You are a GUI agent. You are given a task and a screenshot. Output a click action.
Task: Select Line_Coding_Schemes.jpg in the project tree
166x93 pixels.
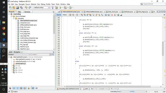coord(28,40)
